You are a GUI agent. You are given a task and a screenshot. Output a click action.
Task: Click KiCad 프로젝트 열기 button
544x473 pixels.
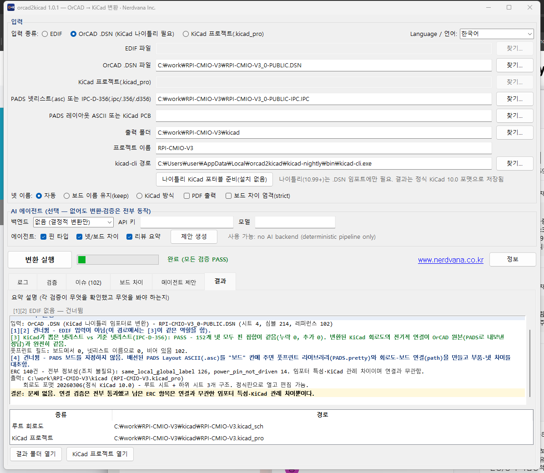coord(100,454)
